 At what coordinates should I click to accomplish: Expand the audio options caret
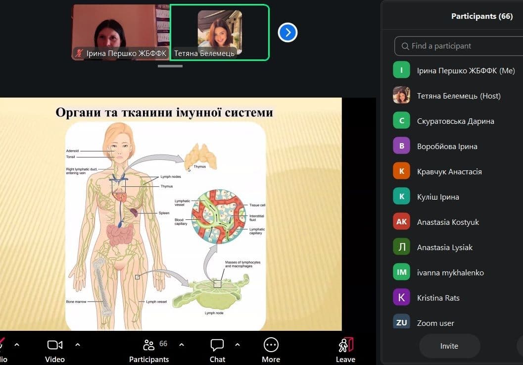[x=17, y=345]
